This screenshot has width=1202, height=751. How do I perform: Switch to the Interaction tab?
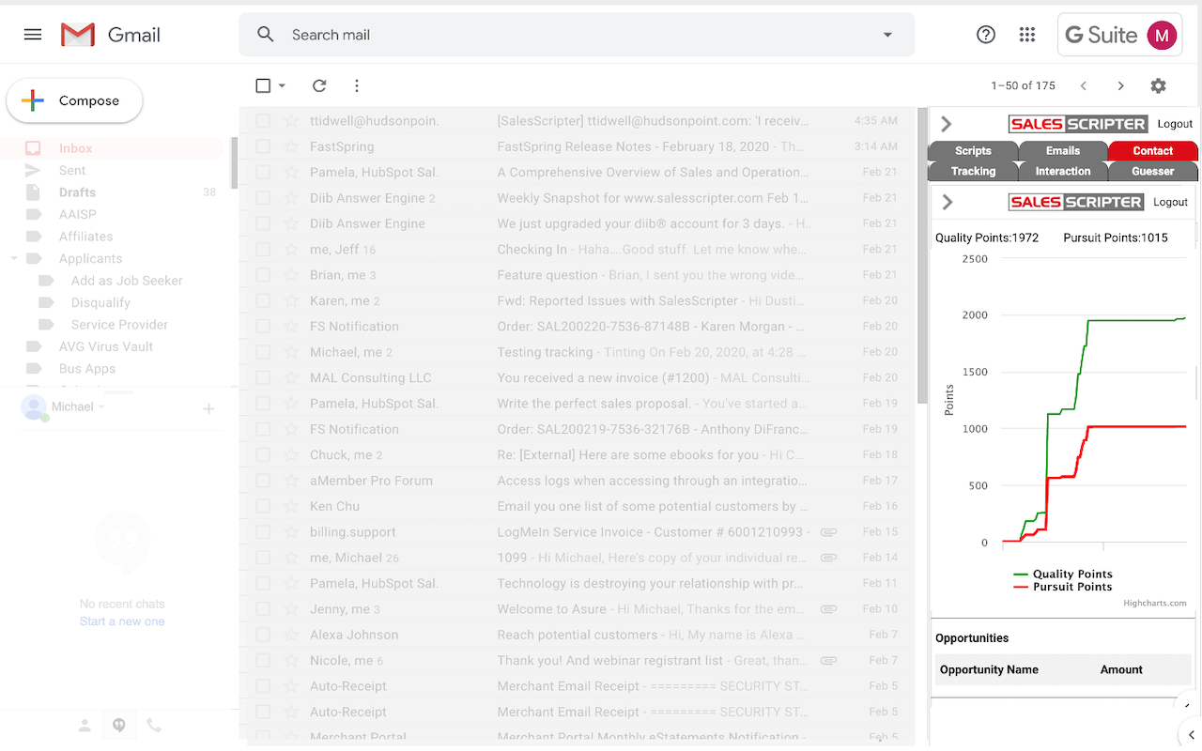click(1063, 171)
